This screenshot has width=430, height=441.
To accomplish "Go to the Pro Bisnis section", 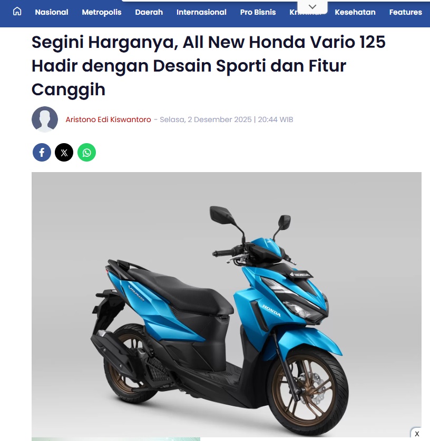I will coord(258,12).
